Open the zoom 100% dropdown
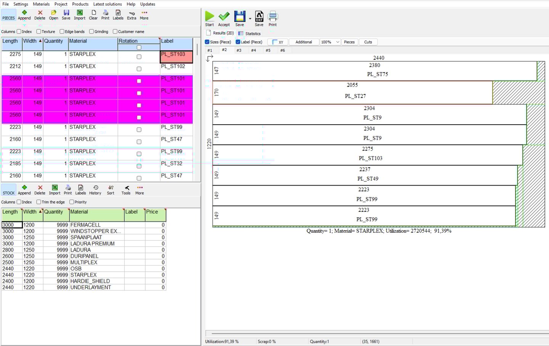549x346 pixels. 330,42
